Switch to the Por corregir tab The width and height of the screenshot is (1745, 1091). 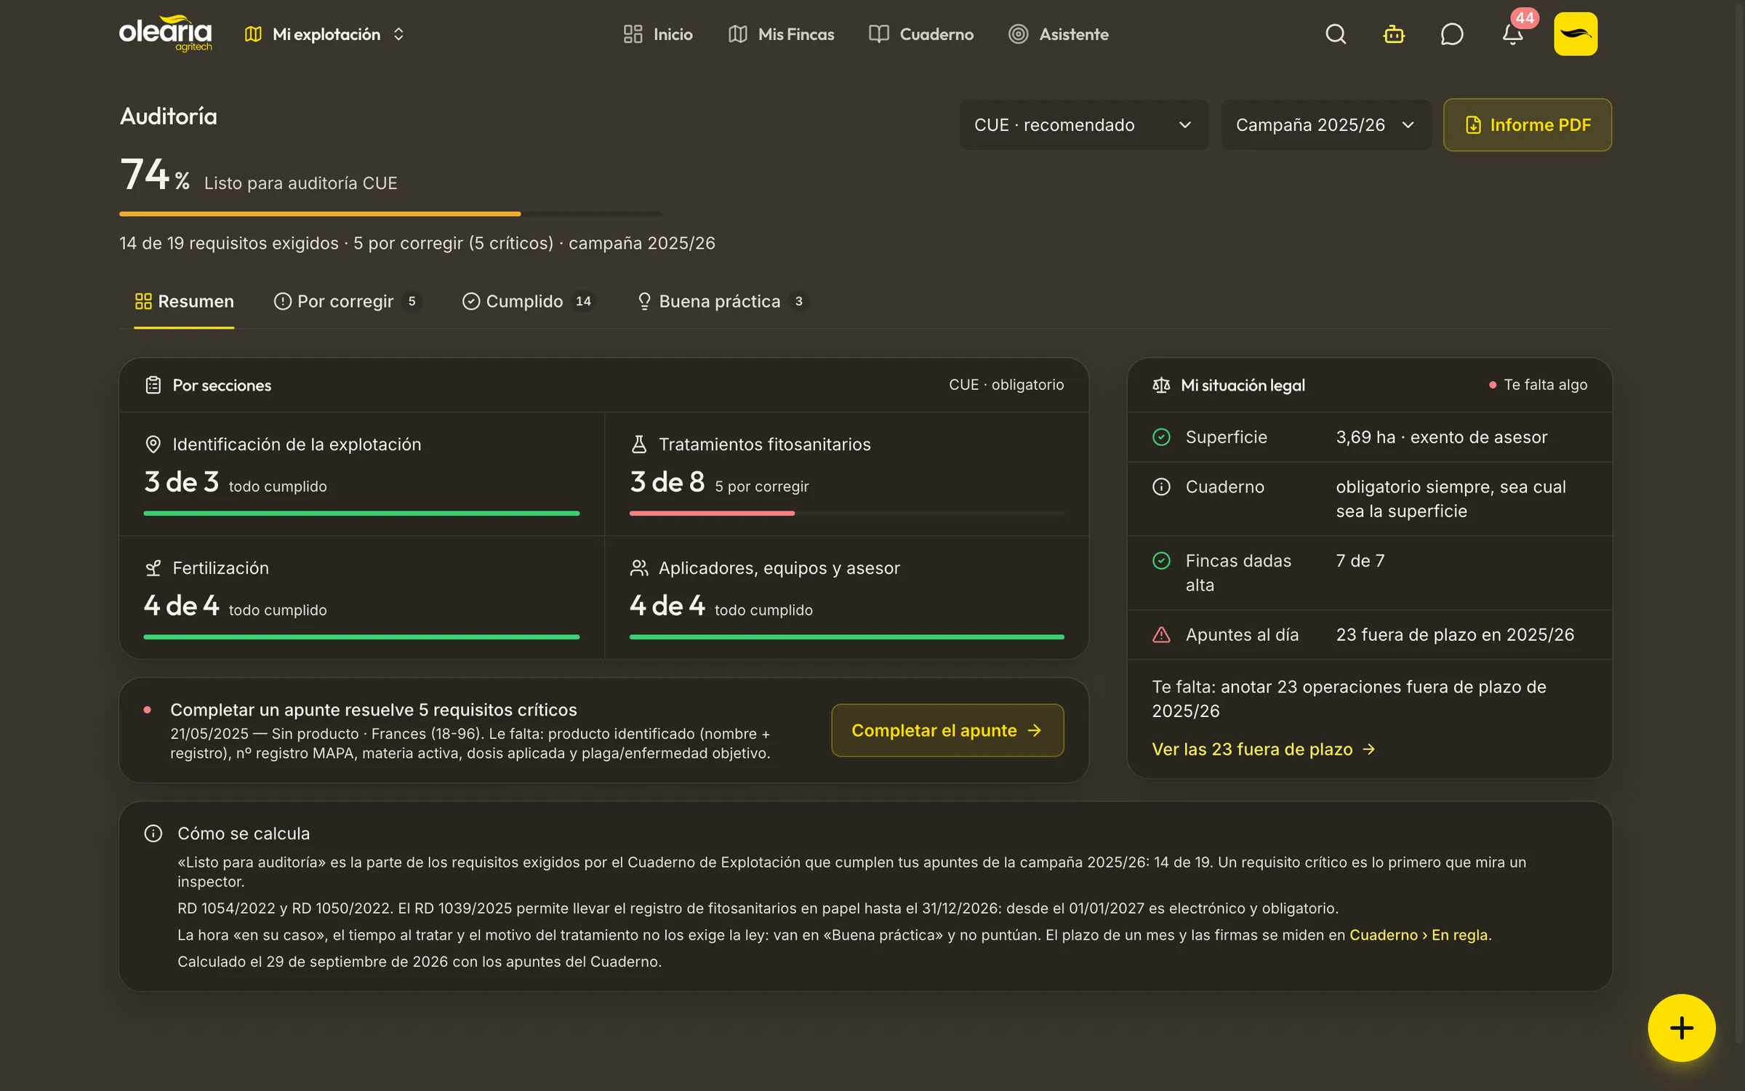pyautogui.click(x=348, y=302)
